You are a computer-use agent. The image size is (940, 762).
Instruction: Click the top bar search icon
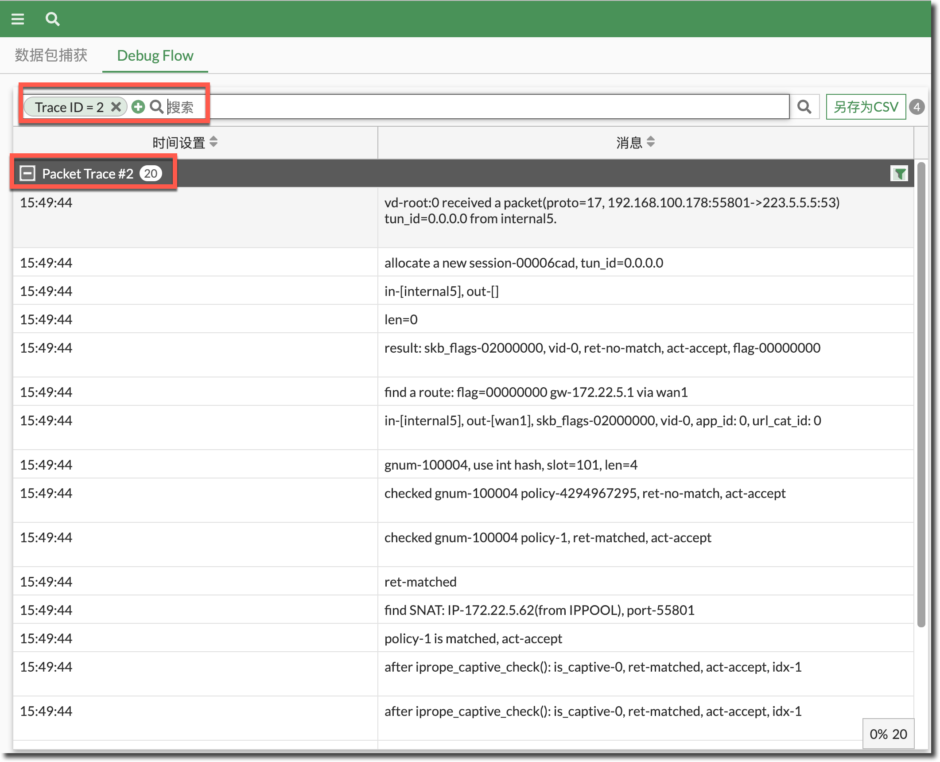tap(52, 19)
